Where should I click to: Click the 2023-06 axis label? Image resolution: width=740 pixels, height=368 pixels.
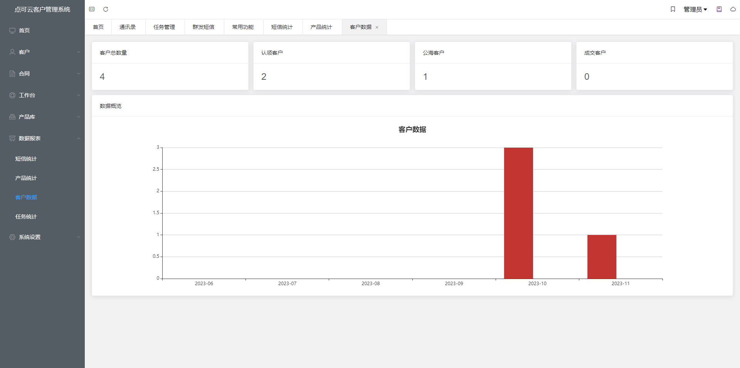(204, 284)
